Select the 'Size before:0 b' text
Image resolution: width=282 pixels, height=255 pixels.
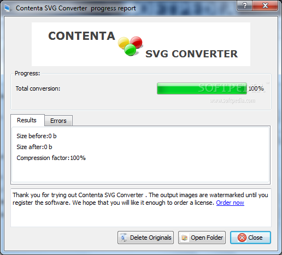click(37, 136)
